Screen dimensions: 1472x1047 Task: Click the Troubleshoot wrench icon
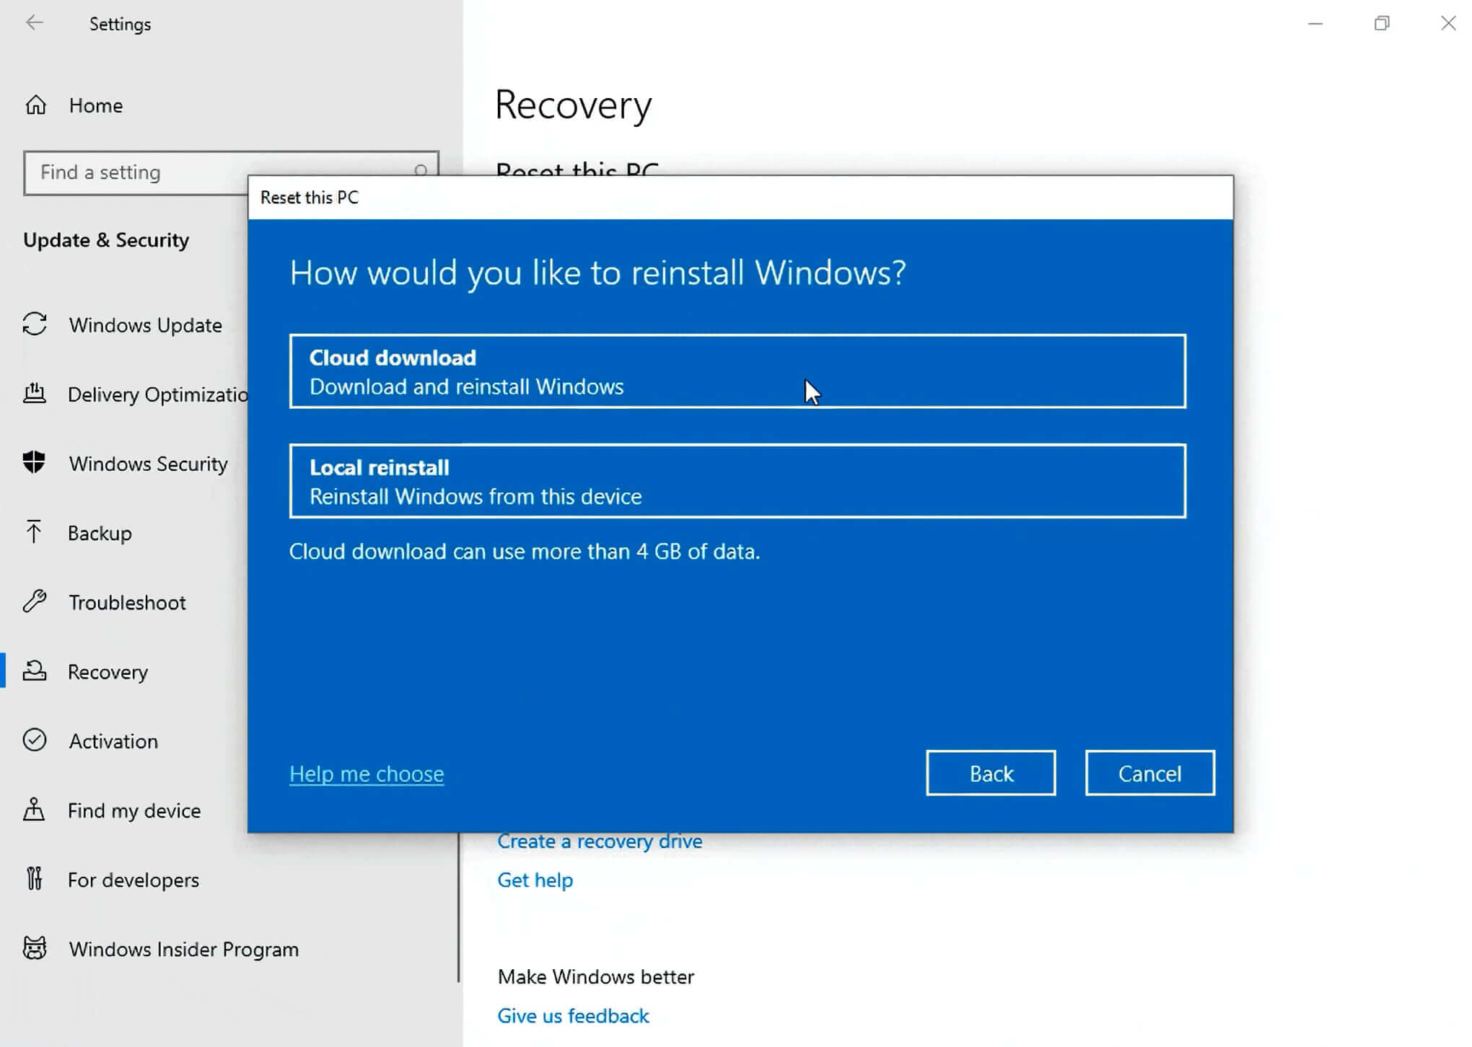point(35,601)
